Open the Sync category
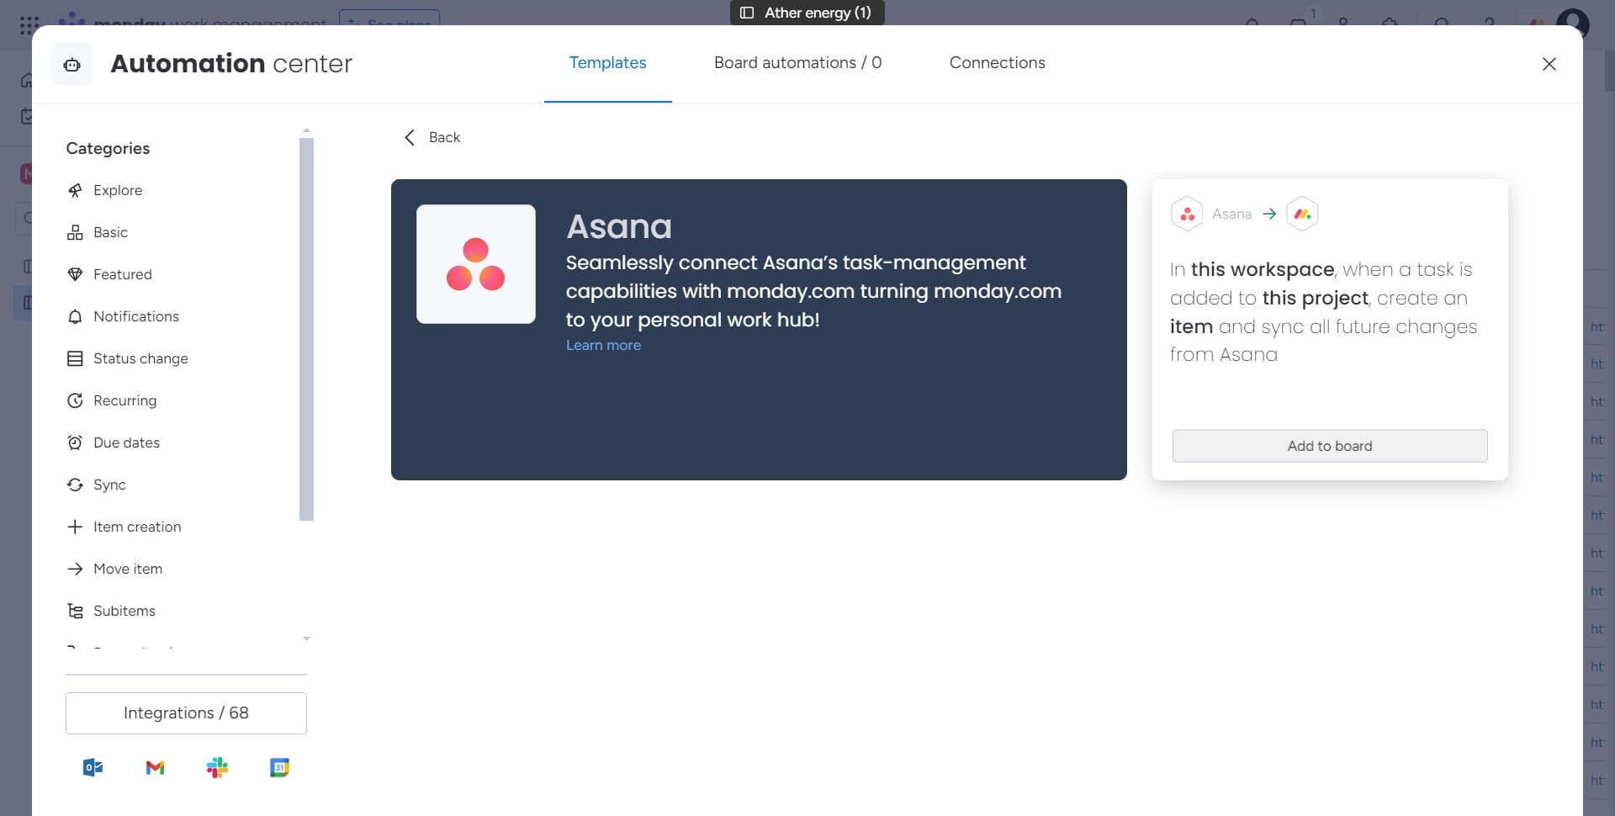This screenshot has height=816, width=1615. click(109, 485)
